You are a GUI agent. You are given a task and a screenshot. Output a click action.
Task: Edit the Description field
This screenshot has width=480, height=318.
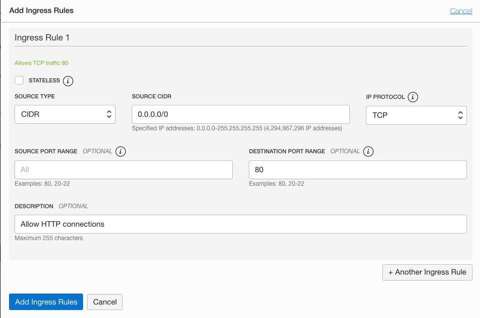click(x=241, y=224)
